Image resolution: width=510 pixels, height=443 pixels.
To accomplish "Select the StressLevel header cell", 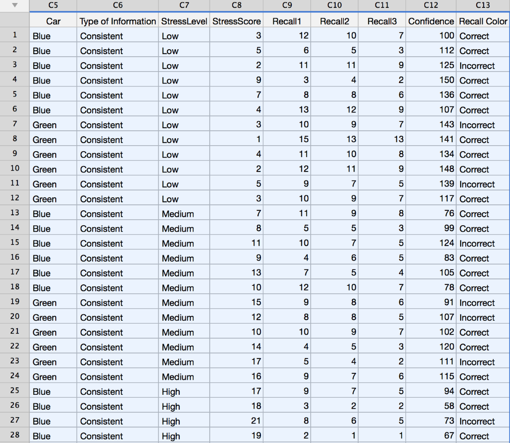I will tap(184, 21).
